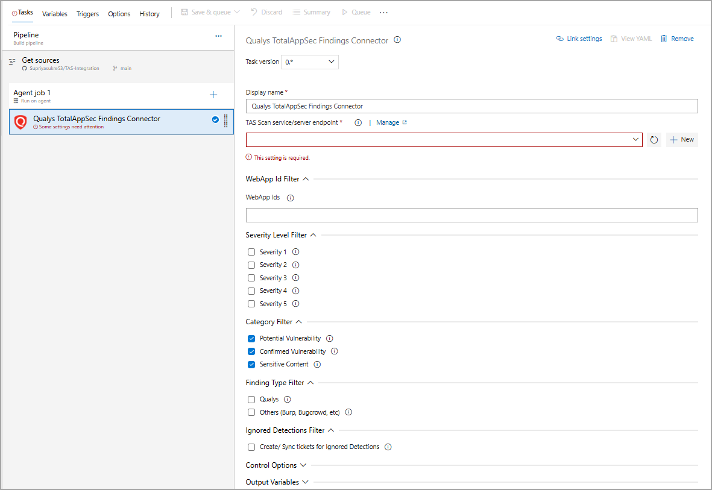Create a New service endpoint

click(682, 140)
